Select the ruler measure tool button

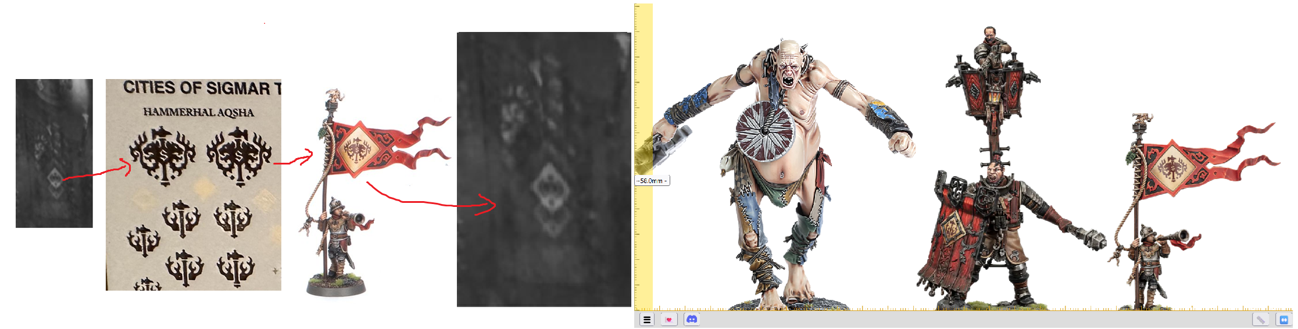tap(1260, 320)
